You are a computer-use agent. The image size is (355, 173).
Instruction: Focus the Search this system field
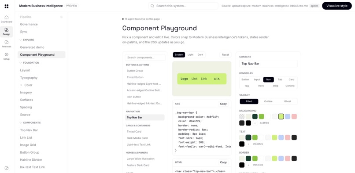coord(183,6)
